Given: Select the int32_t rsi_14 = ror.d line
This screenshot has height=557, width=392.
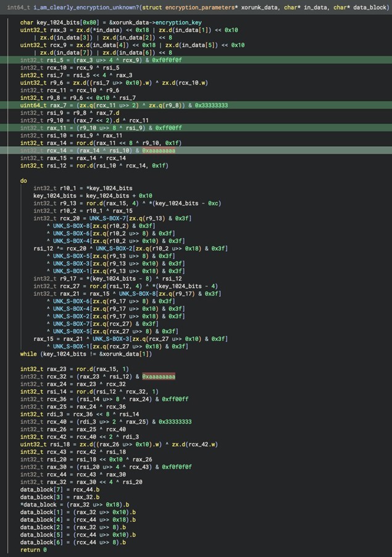Looking at the screenshot, I should (90, 392).
